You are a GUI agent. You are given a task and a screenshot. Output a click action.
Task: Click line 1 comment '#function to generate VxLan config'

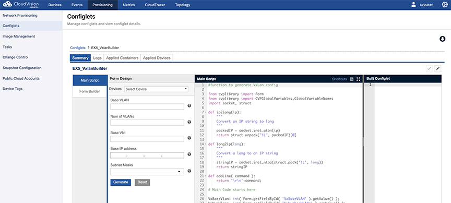(x=243, y=85)
